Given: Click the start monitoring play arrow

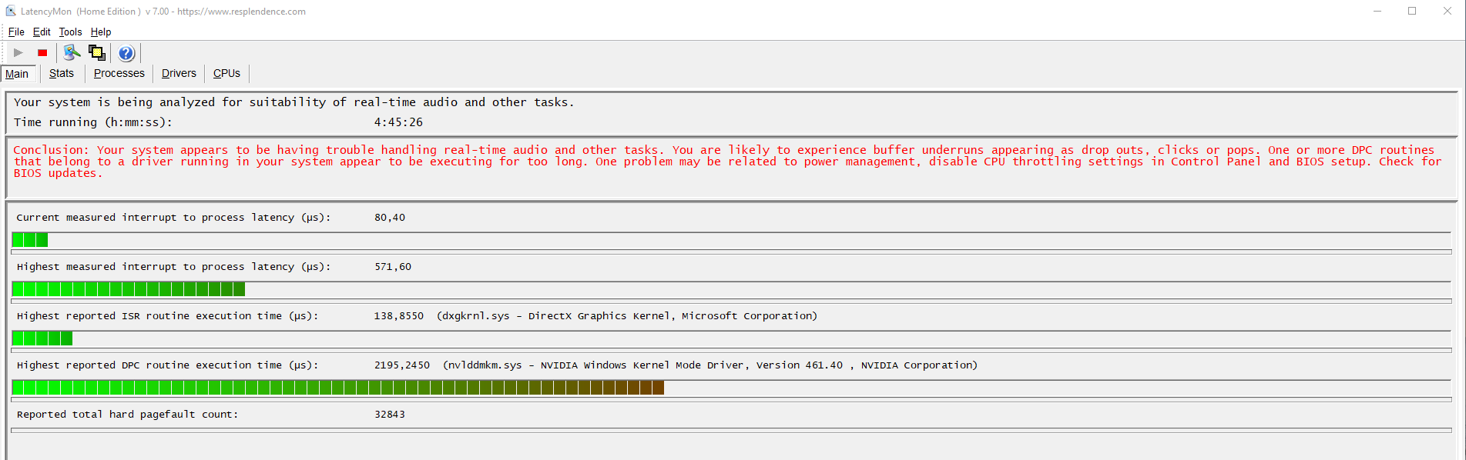Looking at the screenshot, I should coord(18,53).
